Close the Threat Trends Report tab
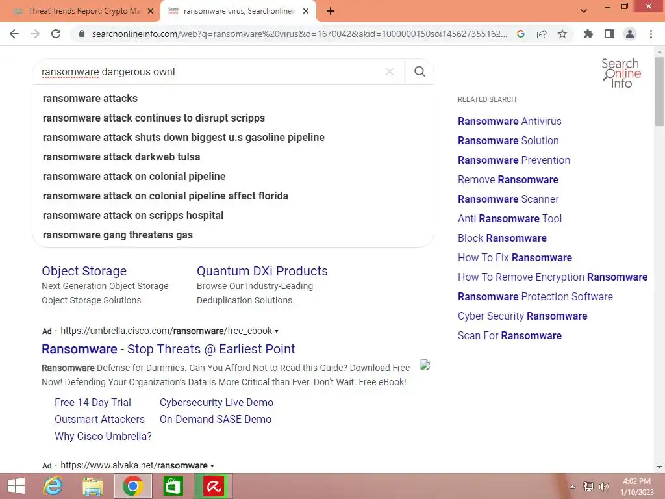The width and height of the screenshot is (665, 499). pos(151,11)
